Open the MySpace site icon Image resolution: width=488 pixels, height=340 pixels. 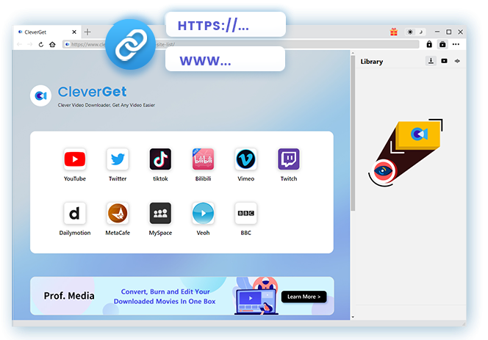point(160,214)
